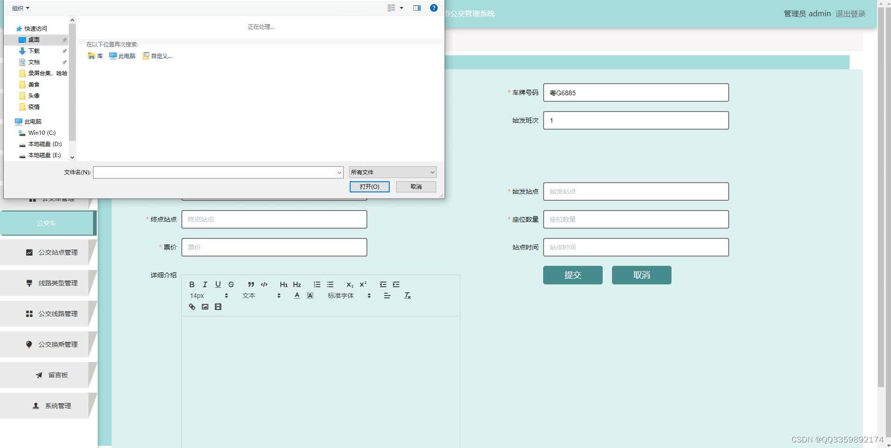This screenshot has width=891, height=448.
Task: Increase indent in editor
Action: click(396, 284)
